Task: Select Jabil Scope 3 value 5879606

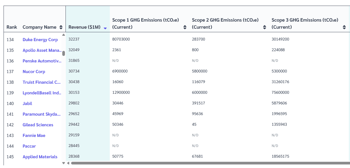Action: tap(279, 103)
